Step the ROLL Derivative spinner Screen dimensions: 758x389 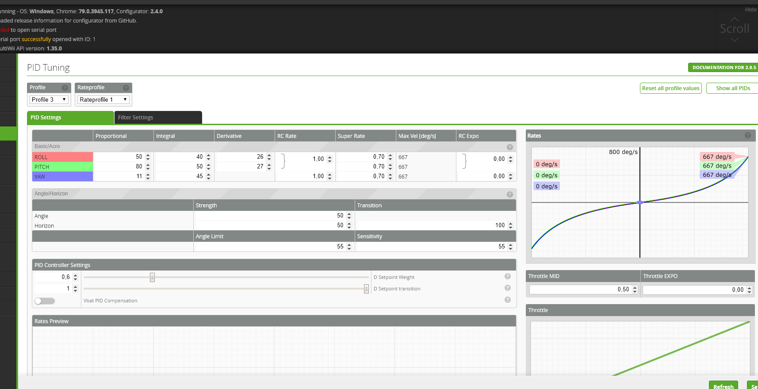269,157
